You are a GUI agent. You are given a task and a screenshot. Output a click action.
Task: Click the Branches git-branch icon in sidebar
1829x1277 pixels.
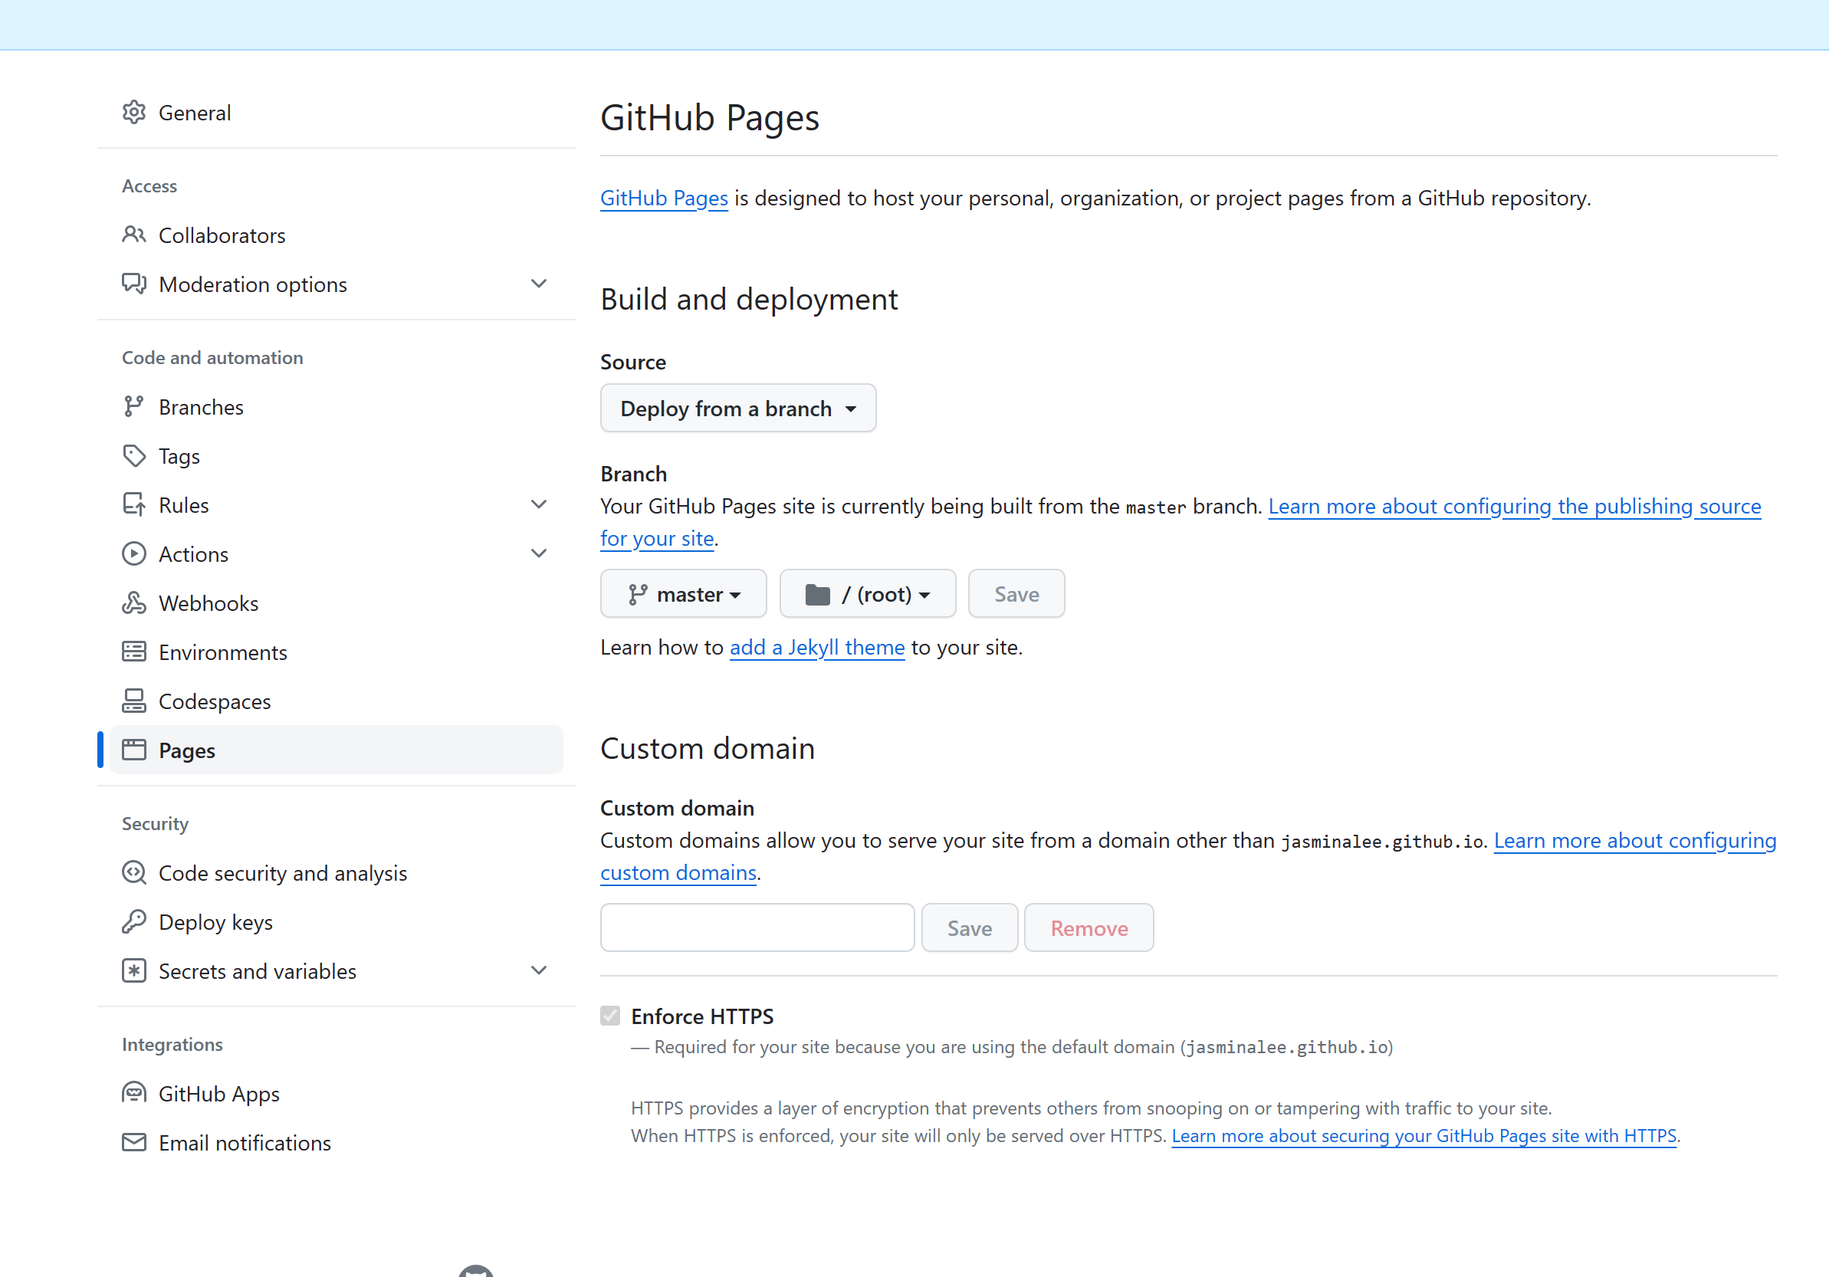tap(134, 407)
